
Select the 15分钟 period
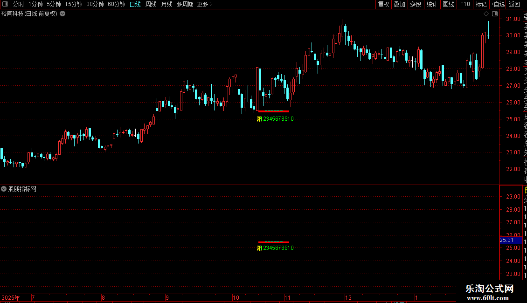point(73,4)
